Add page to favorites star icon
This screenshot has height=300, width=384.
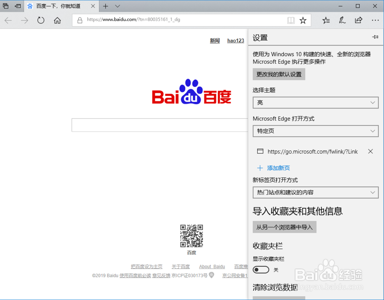[303, 20]
